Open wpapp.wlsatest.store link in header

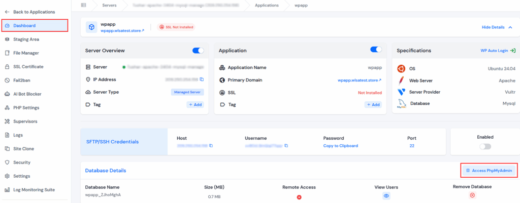click(122, 30)
